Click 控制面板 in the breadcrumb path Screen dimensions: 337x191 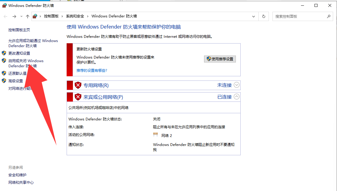click(x=51, y=16)
